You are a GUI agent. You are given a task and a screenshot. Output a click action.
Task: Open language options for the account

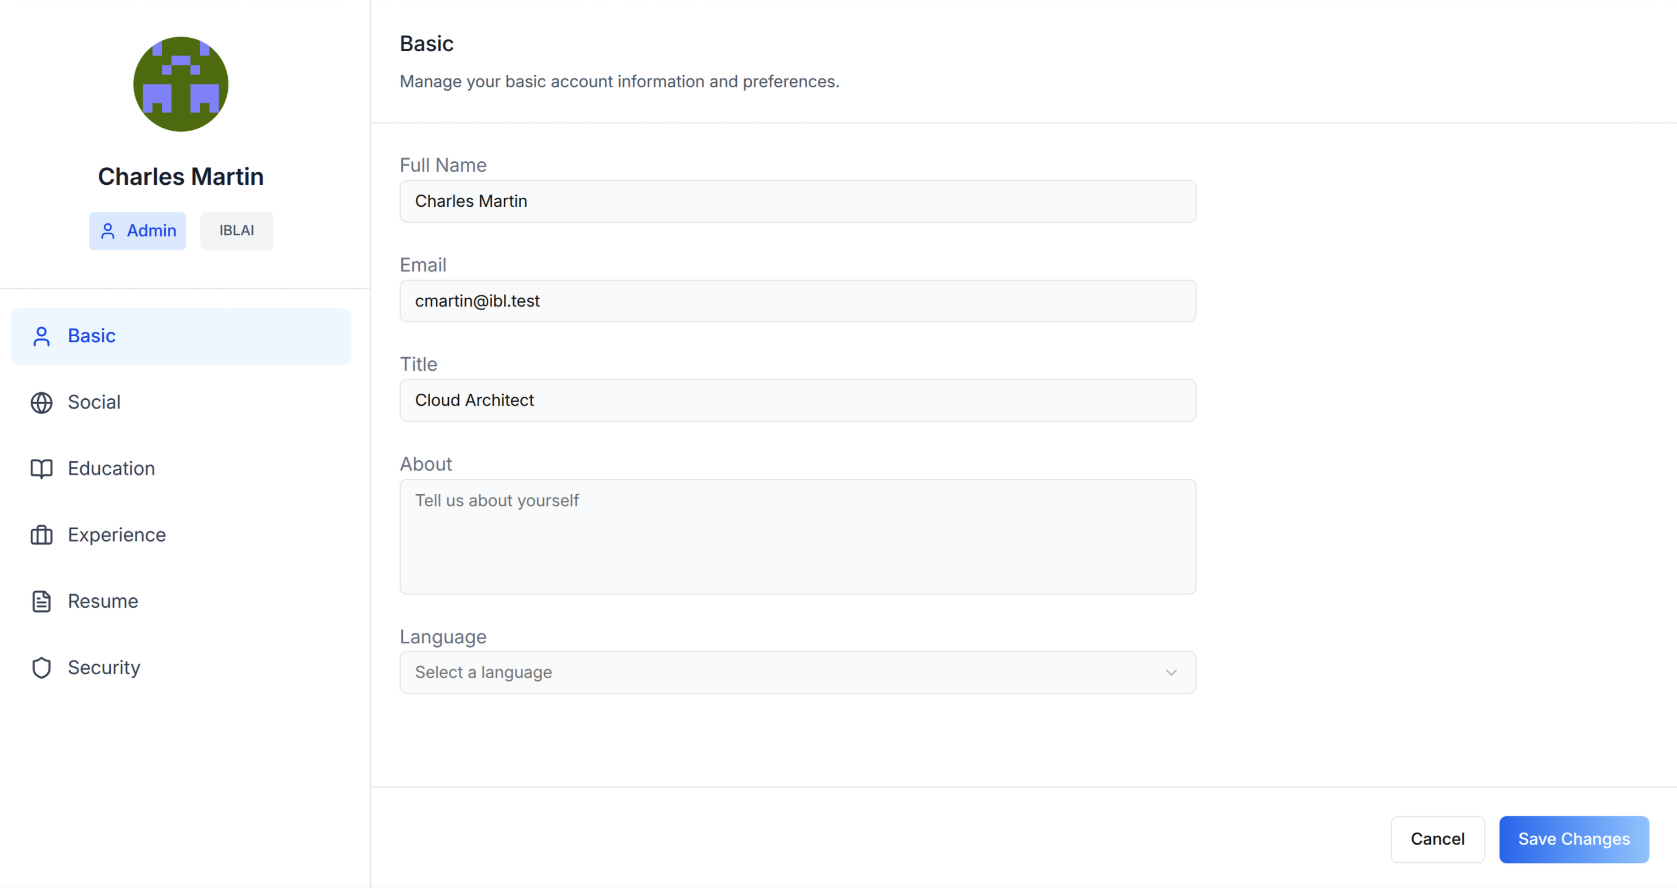[797, 672]
